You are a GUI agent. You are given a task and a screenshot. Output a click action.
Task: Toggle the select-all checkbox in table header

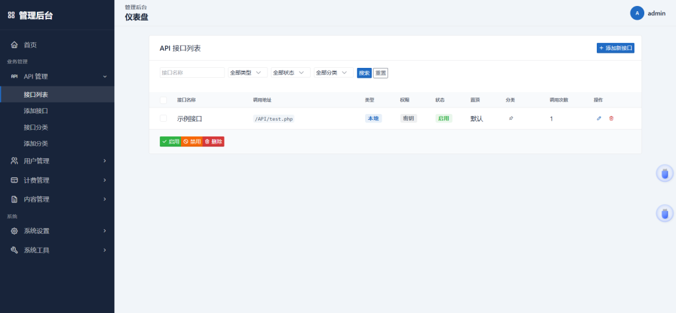[x=164, y=100]
